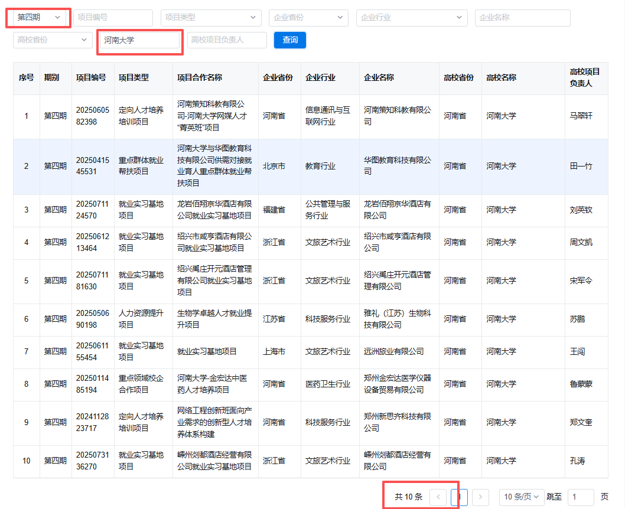Viewport: 625px width, 509px height.
Task: Click 上海市 in the 企业省份 column
Action: (274, 352)
